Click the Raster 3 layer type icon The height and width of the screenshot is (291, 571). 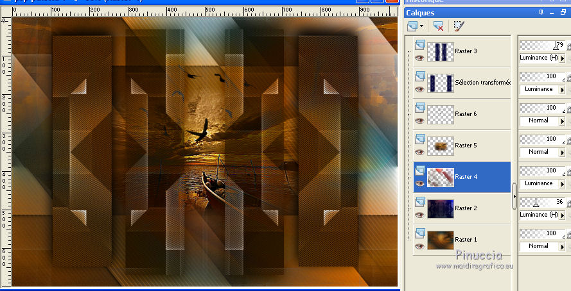pyautogui.click(x=420, y=44)
